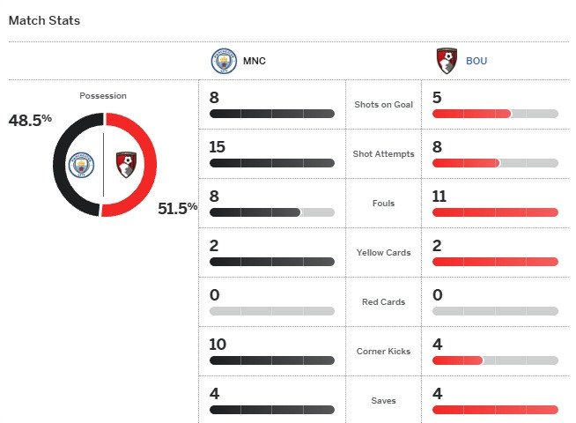Viewport: 576px width, 423px height.
Task: Click the MNC team abbreviation
Action: coord(254,62)
